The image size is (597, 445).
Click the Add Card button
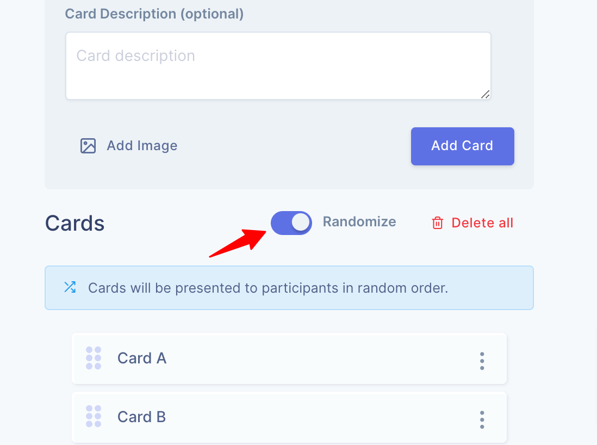462,146
